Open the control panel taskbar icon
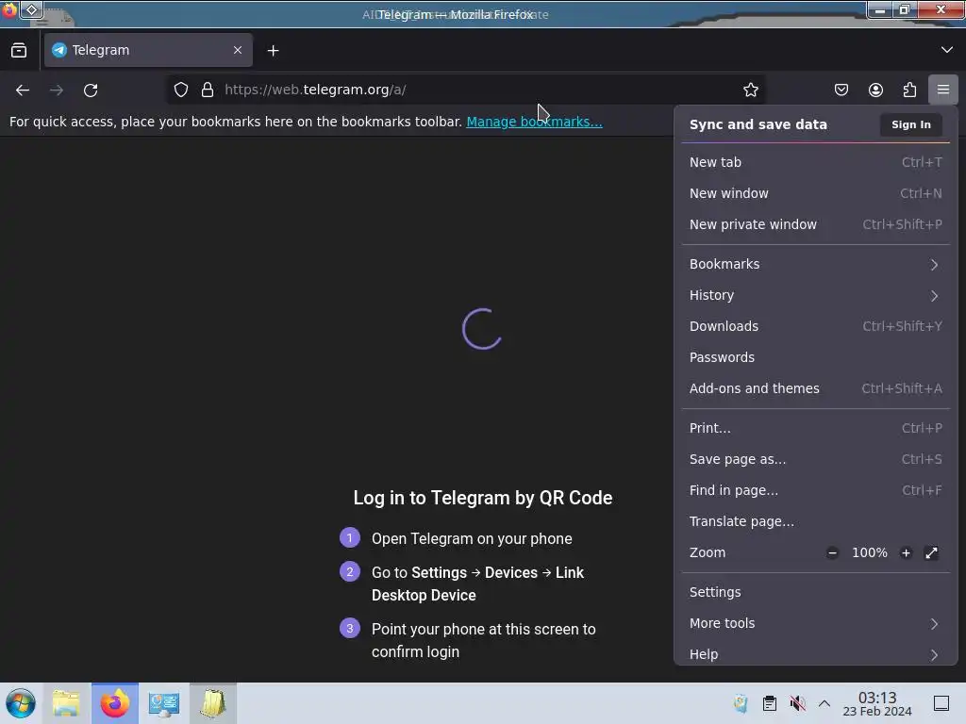The height and width of the screenshot is (724, 966). pos(164,703)
